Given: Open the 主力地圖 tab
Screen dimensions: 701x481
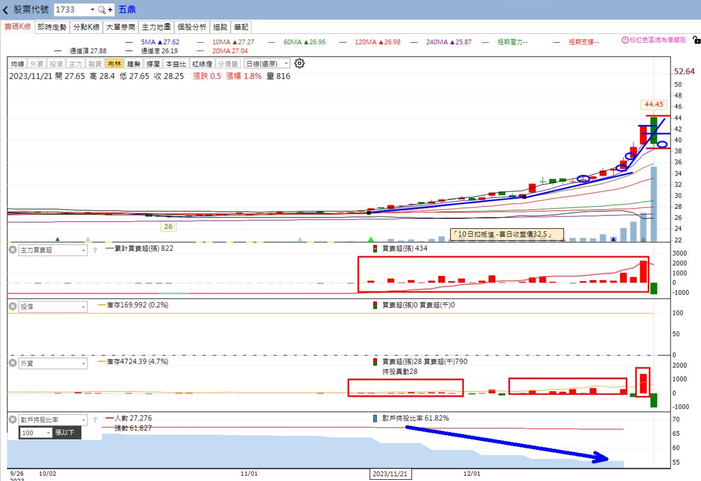Looking at the screenshot, I should (157, 27).
